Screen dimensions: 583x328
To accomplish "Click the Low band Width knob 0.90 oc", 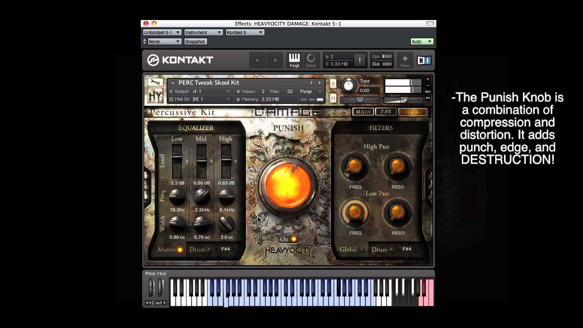I will pyautogui.click(x=177, y=223).
